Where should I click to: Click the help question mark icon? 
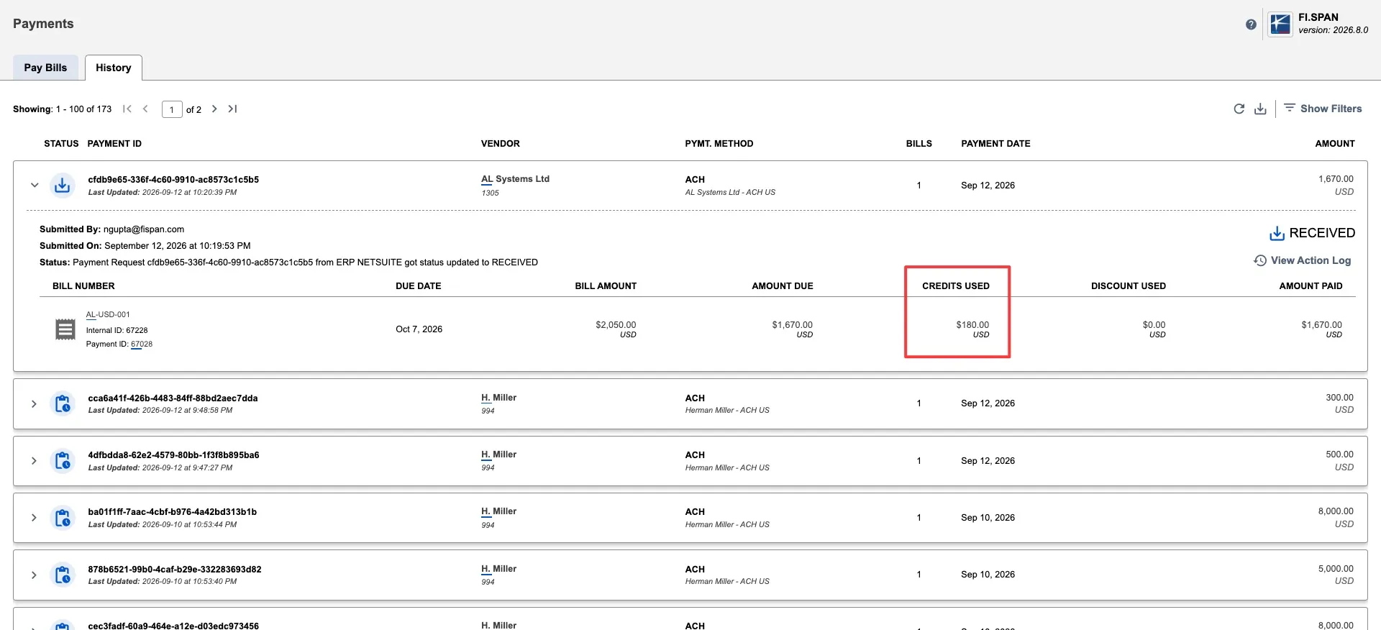tap(1251, 24)
